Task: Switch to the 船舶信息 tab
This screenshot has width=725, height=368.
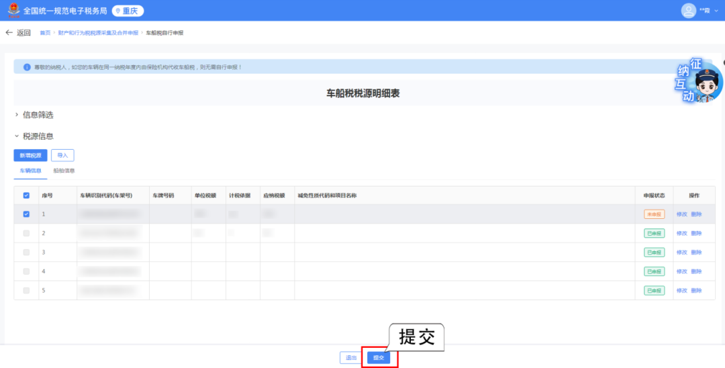Action: (64, 171)
